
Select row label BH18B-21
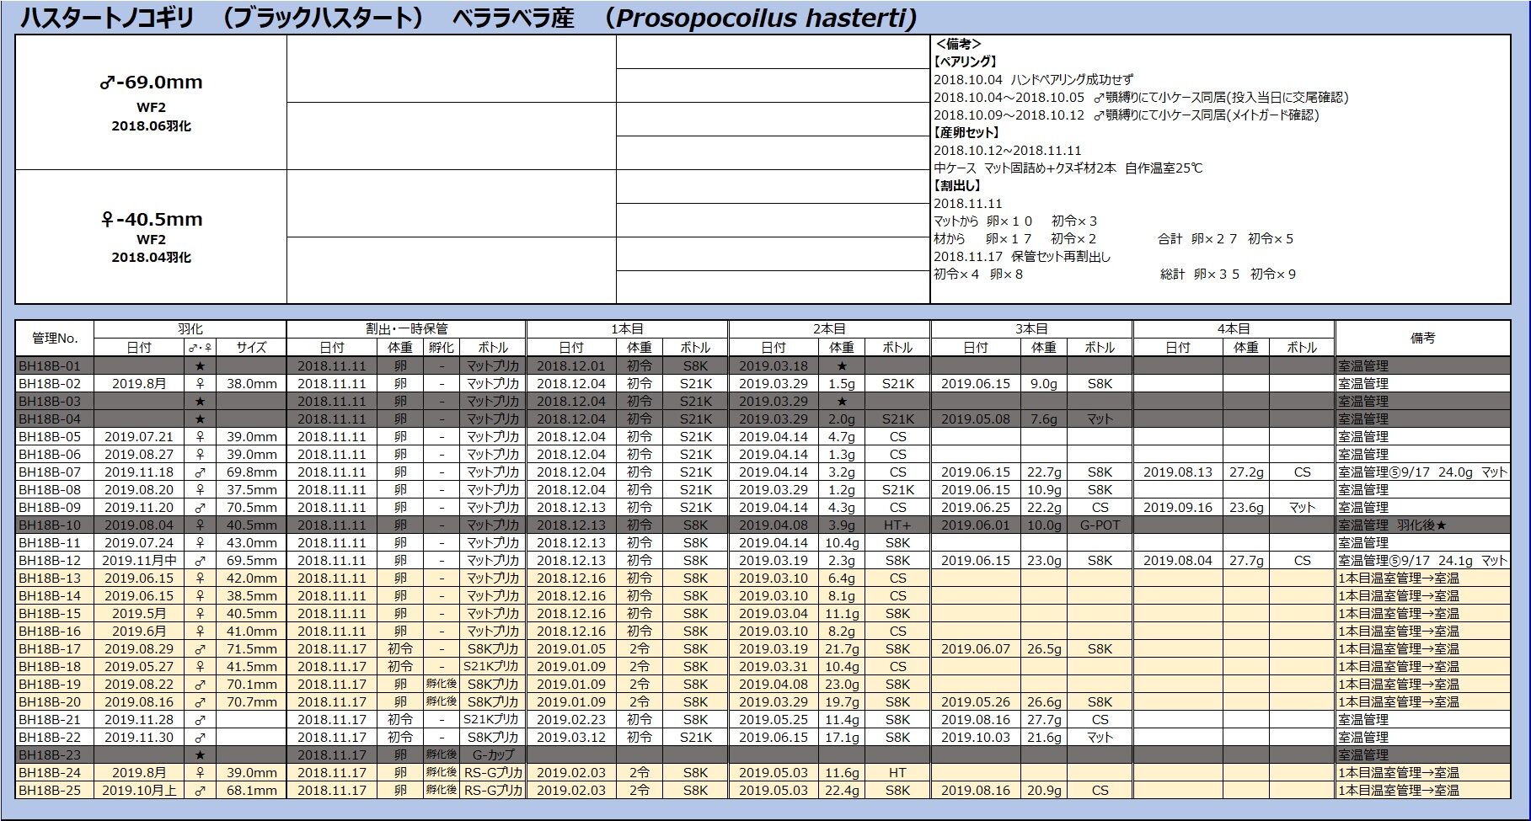point(55,719)
